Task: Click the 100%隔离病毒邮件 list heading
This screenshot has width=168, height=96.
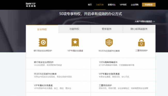Action: click(x=108, y=62)
